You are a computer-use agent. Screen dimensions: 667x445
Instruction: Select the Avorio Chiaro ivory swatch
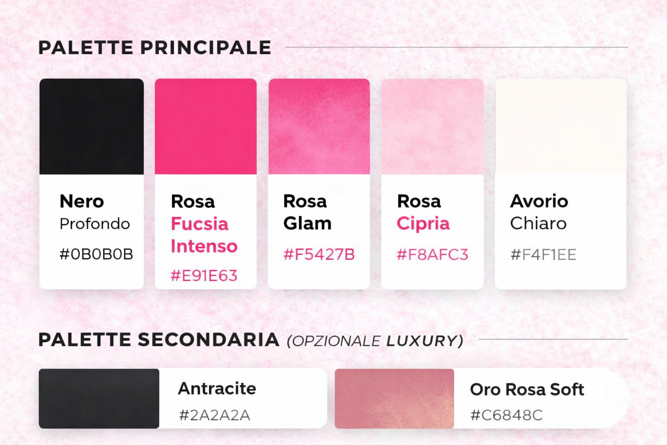[x=561, y=126]
